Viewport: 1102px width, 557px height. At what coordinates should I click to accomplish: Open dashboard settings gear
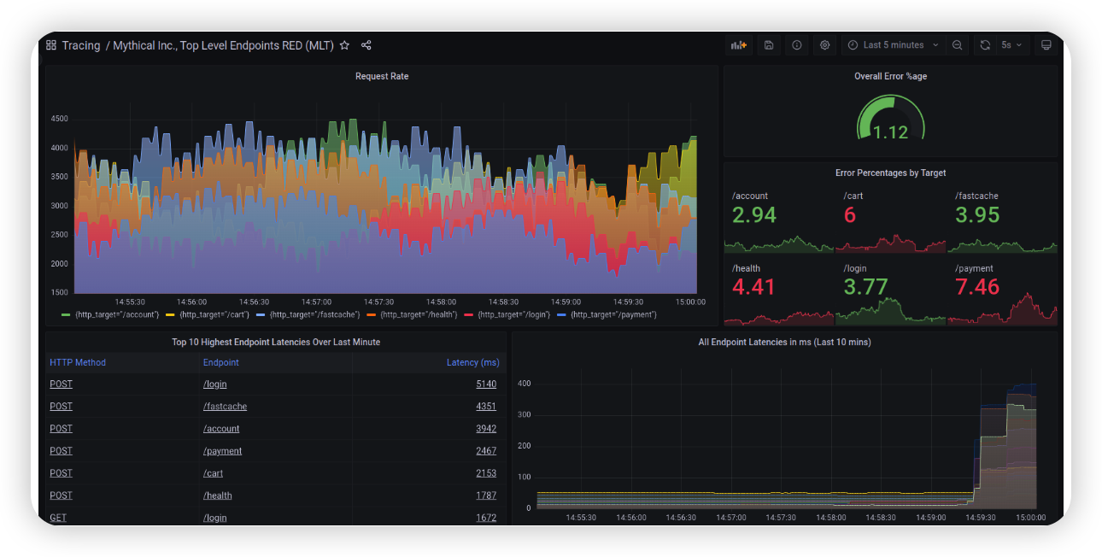[825, 45]
